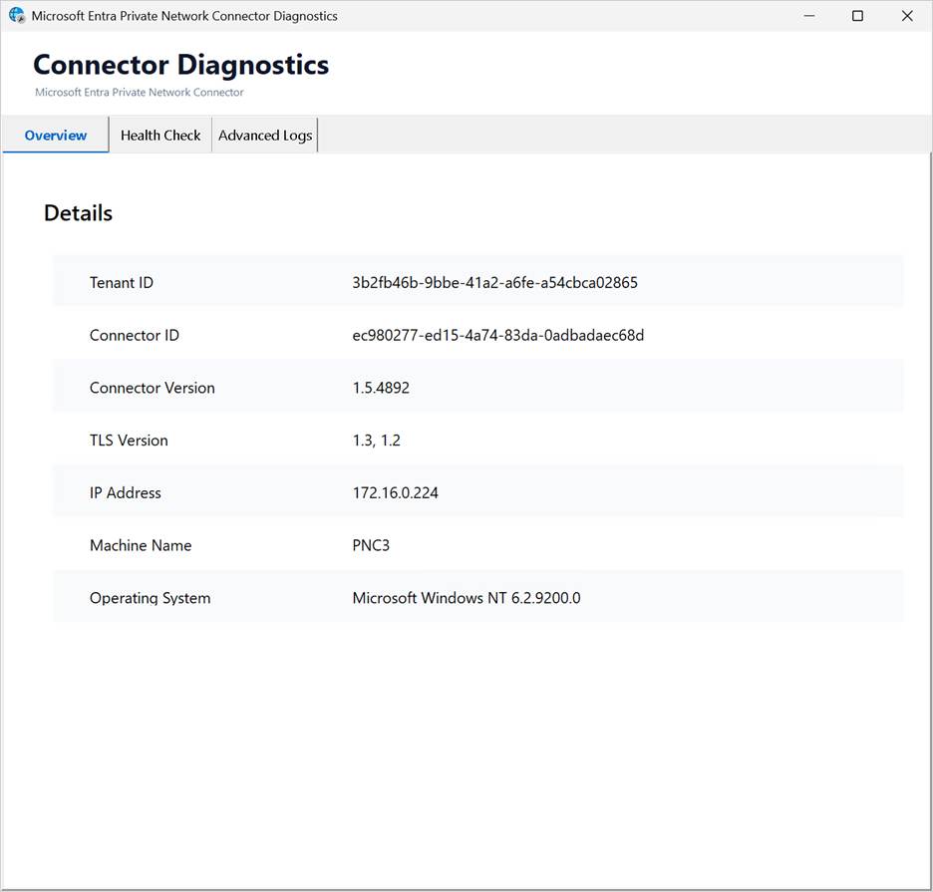Click the Microsoft Windows NT 6.2.9200.0 value
The image size is (933, 892).
click(x=466, y=597)
